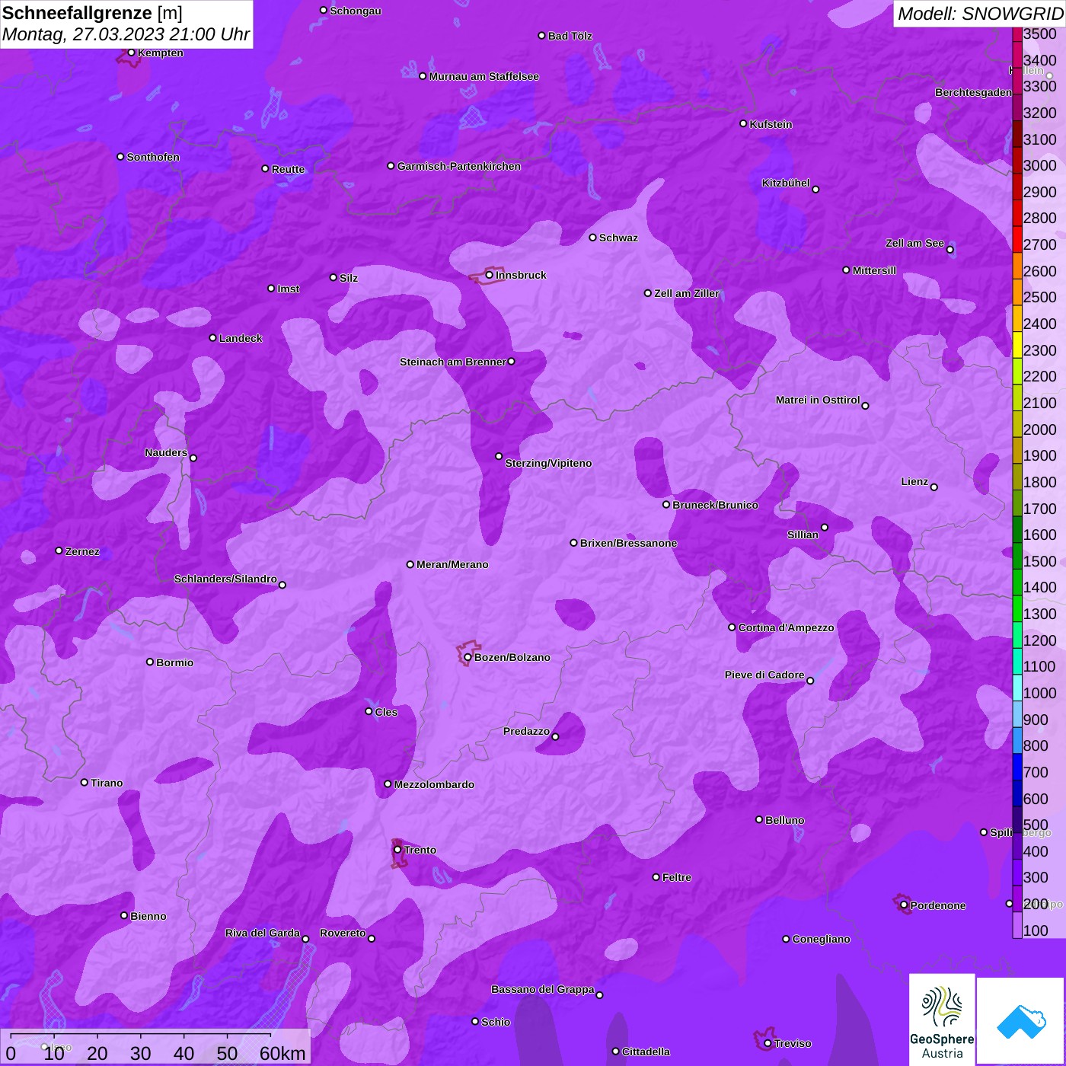1066x1066 pixels.
Task: Click the Bormio marker dot
Action: (150, 662)
